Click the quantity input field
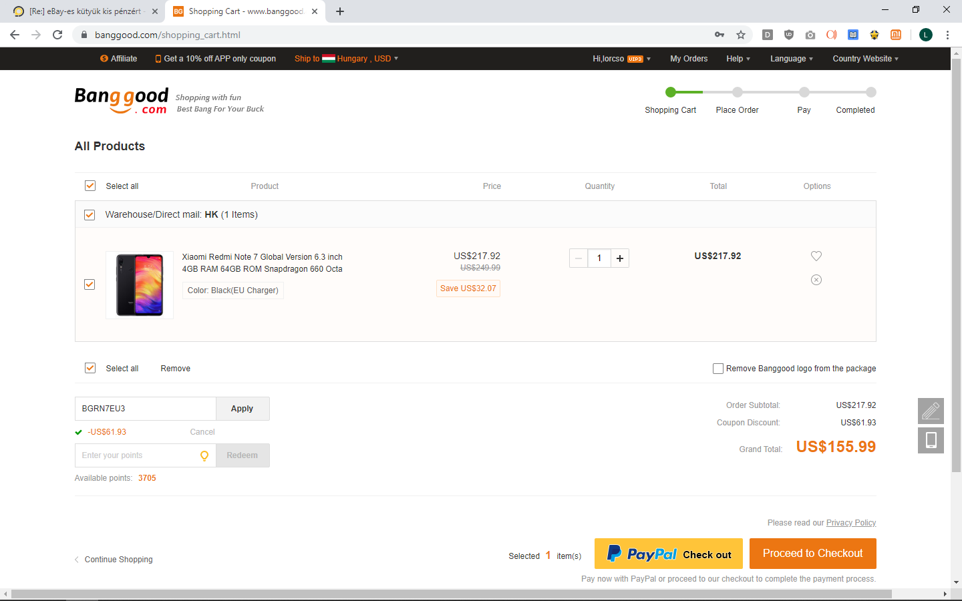962x601 pixels. pos(599,258)
